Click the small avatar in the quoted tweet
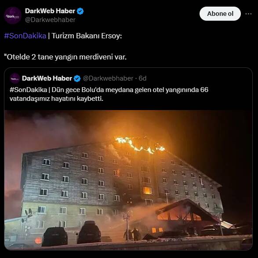This screenshot has height=258, width=258. (15, 78)
